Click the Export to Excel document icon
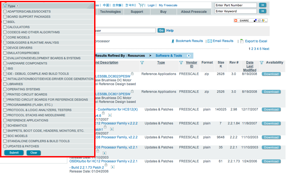Image resolution: width=288 pixels, height=173 pixels. pyautogui.click(x=242, y=41)
